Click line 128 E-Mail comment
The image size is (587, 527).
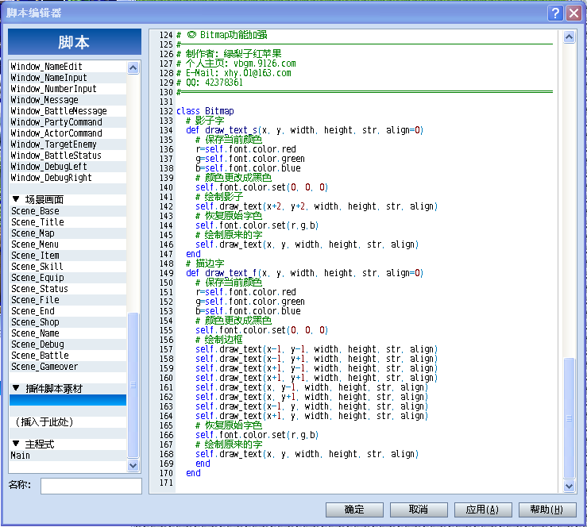coord(234,73)
